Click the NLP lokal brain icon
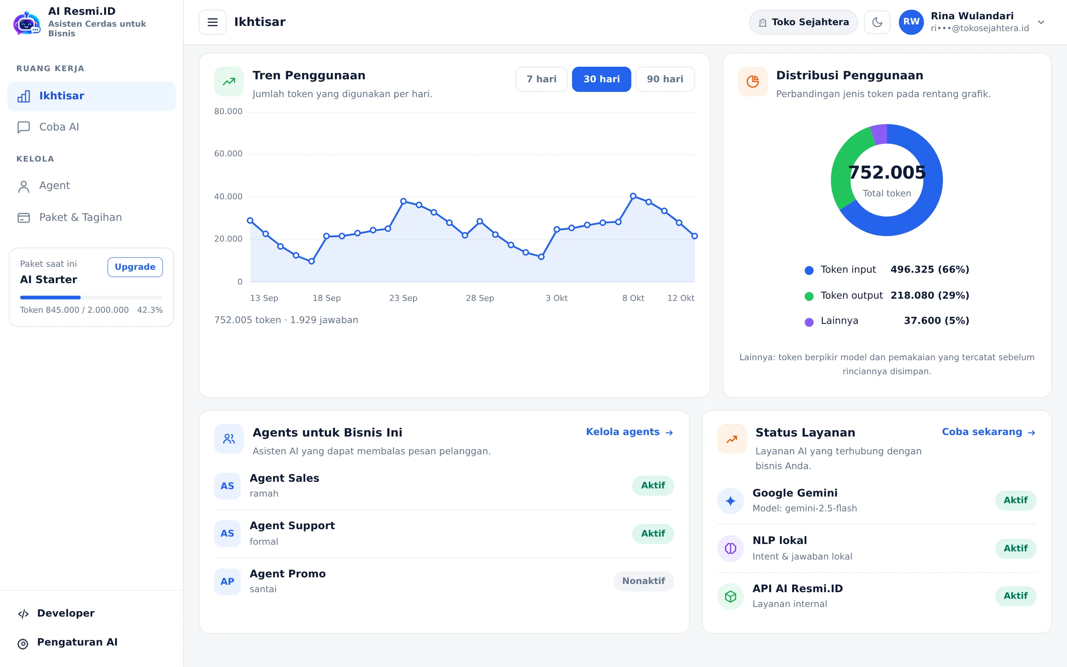 click(731, 548)
